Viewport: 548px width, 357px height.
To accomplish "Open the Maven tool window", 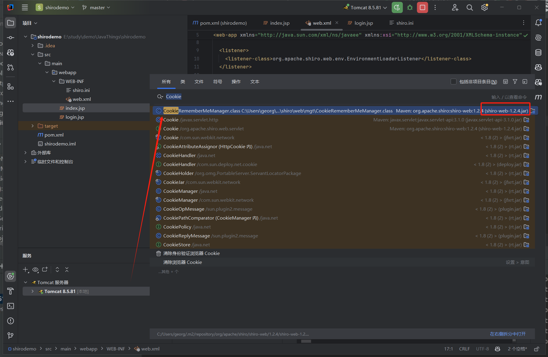I will (538, 97).
